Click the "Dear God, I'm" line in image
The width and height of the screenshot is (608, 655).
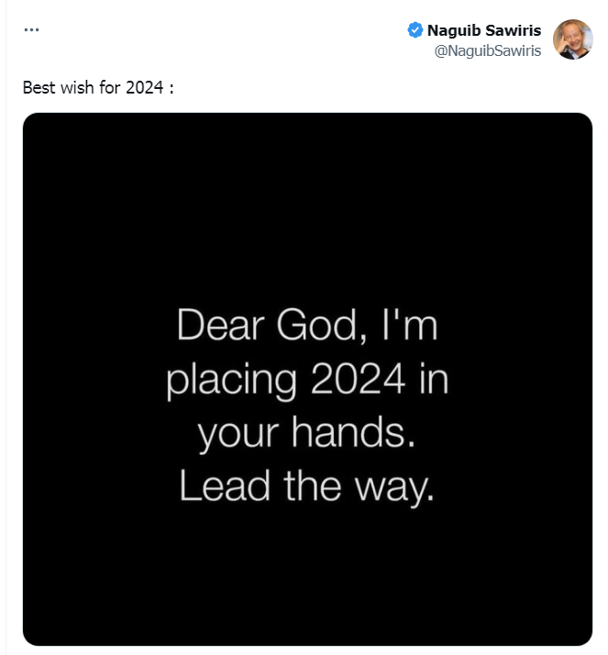(x=307, y=327)
